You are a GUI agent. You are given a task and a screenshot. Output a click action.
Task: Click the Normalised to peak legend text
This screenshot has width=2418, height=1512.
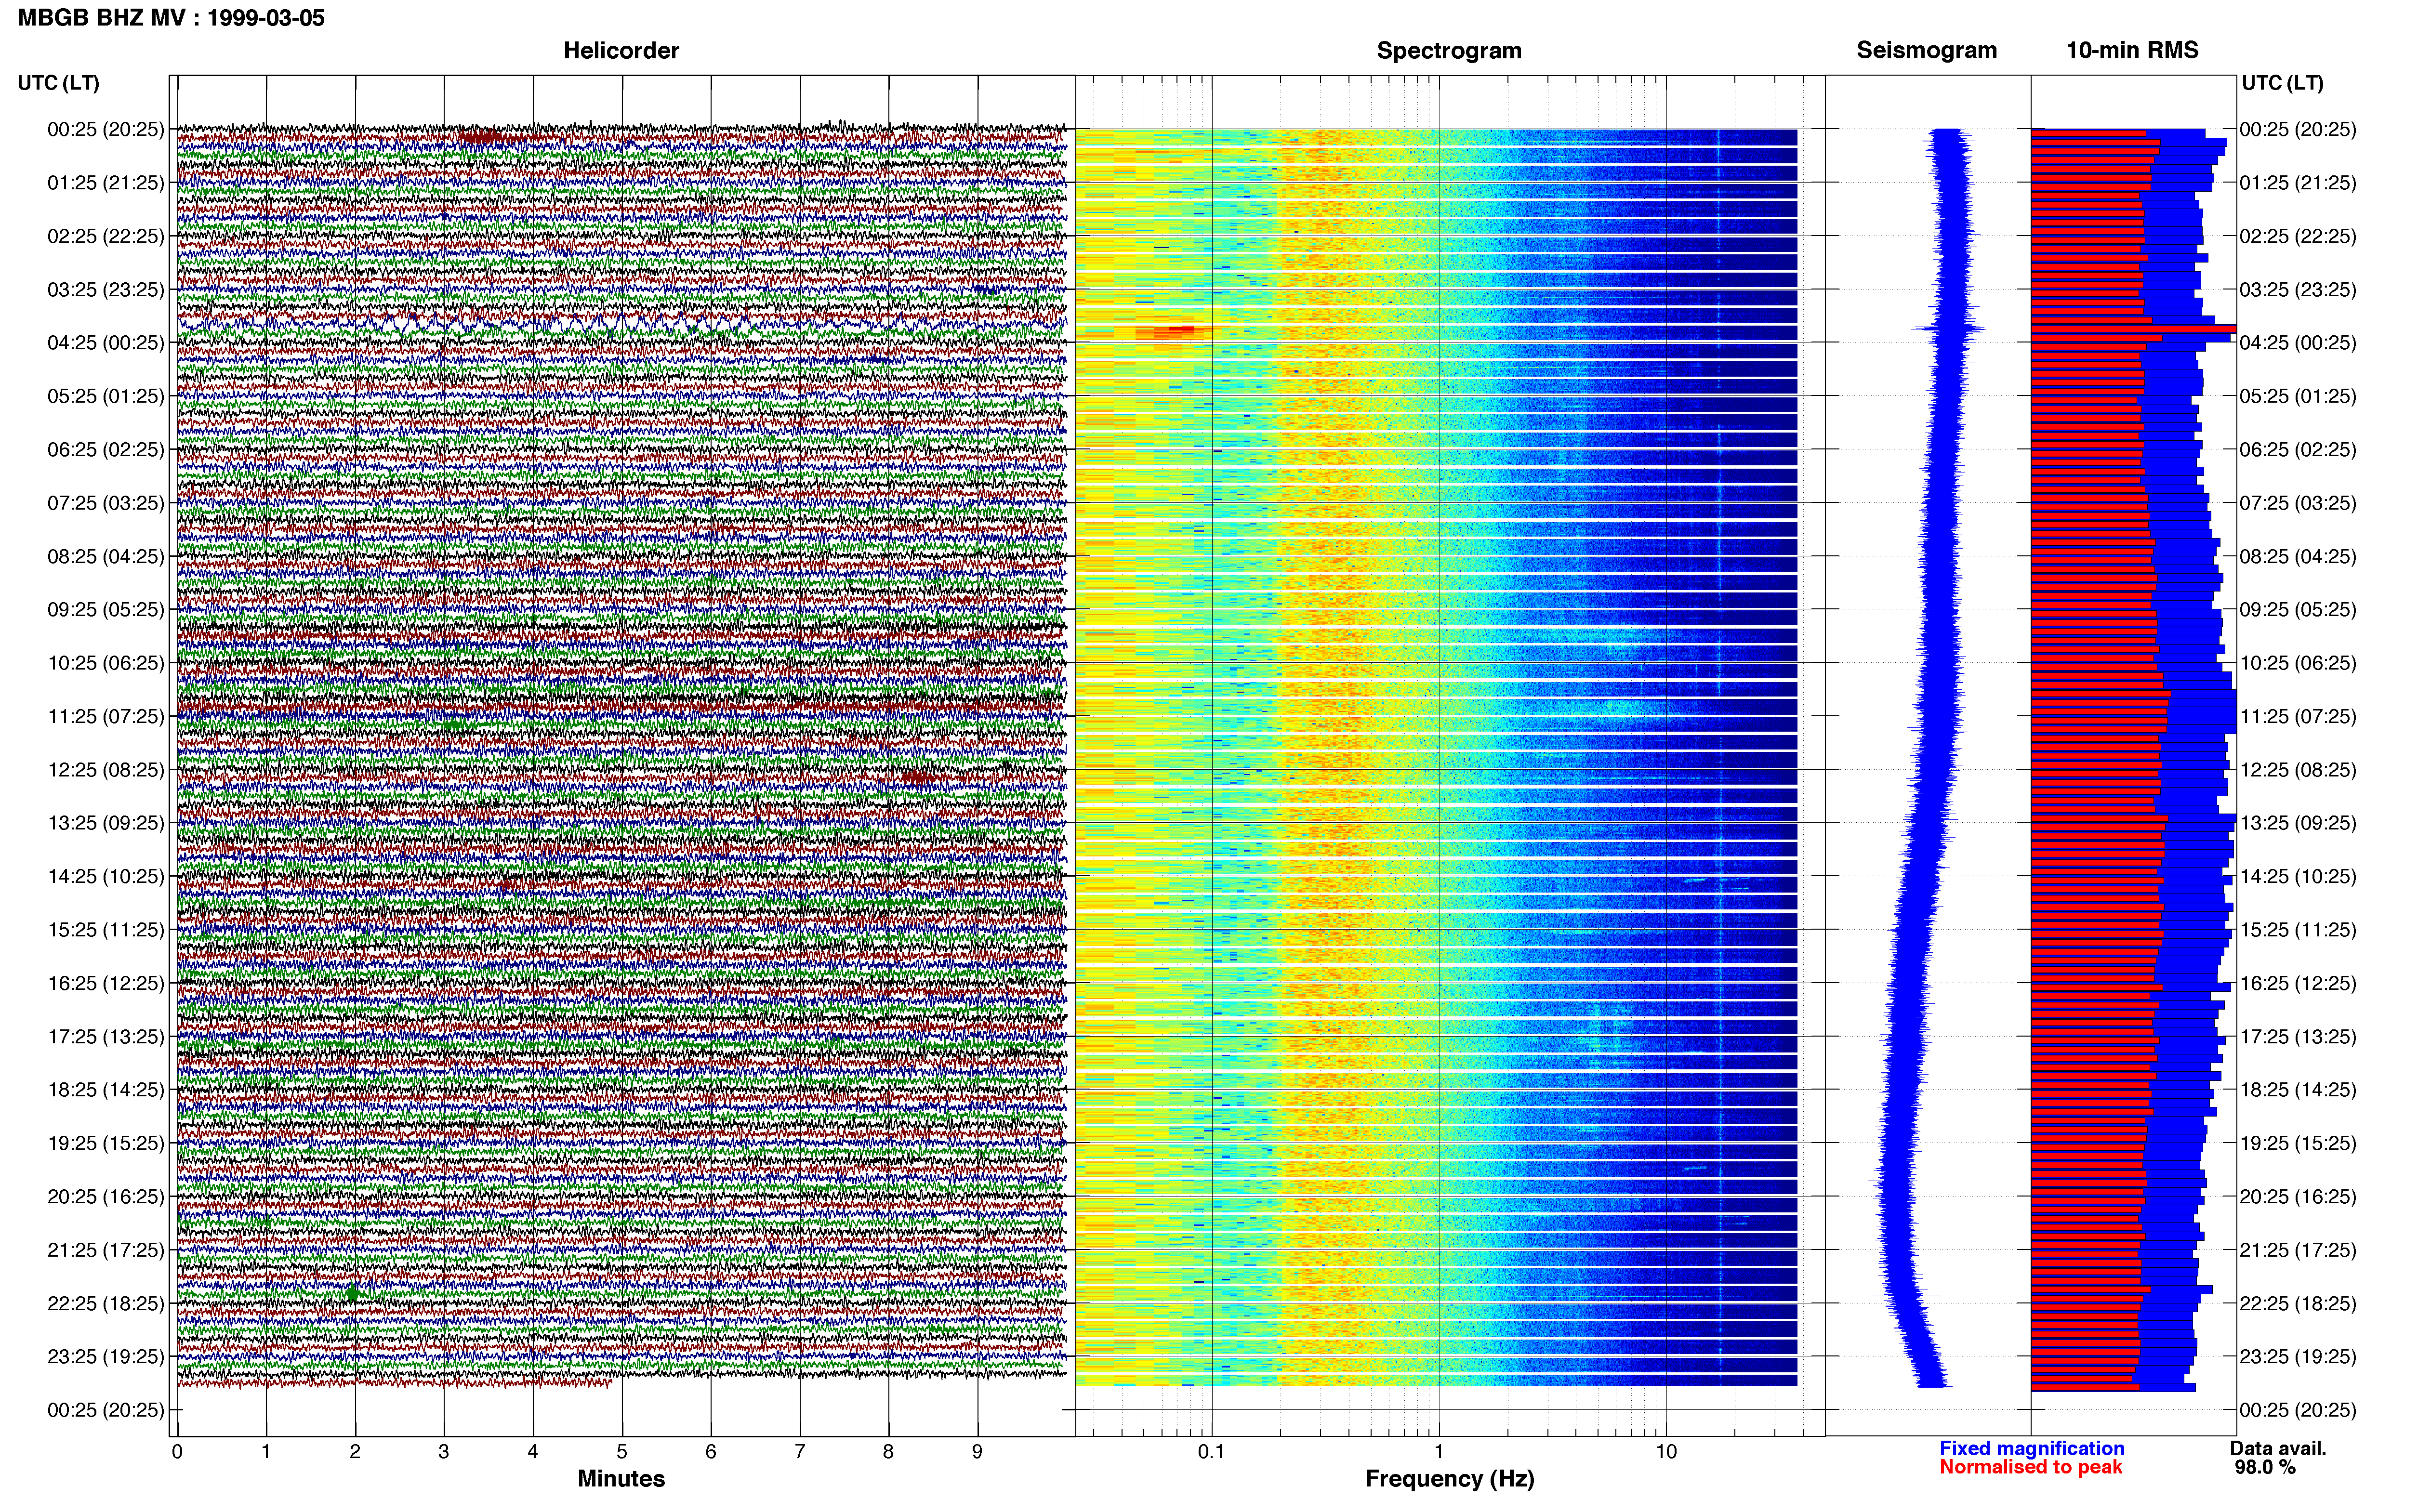click(x=2030, y=1467)
